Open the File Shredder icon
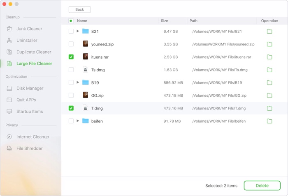Screen dimensions: 288x196 coord(9,148)
